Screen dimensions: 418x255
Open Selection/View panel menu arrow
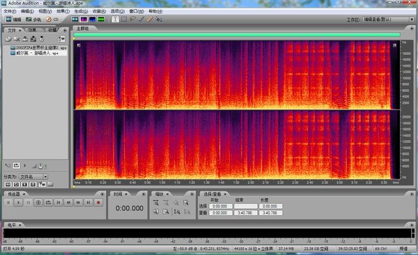pos(412,194)
